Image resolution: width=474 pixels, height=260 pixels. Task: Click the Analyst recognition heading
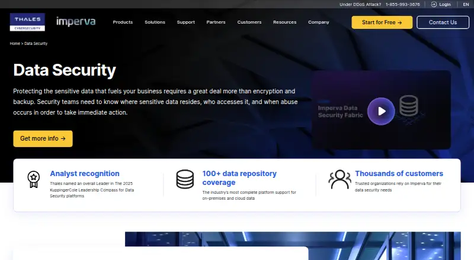click(85, 174)
